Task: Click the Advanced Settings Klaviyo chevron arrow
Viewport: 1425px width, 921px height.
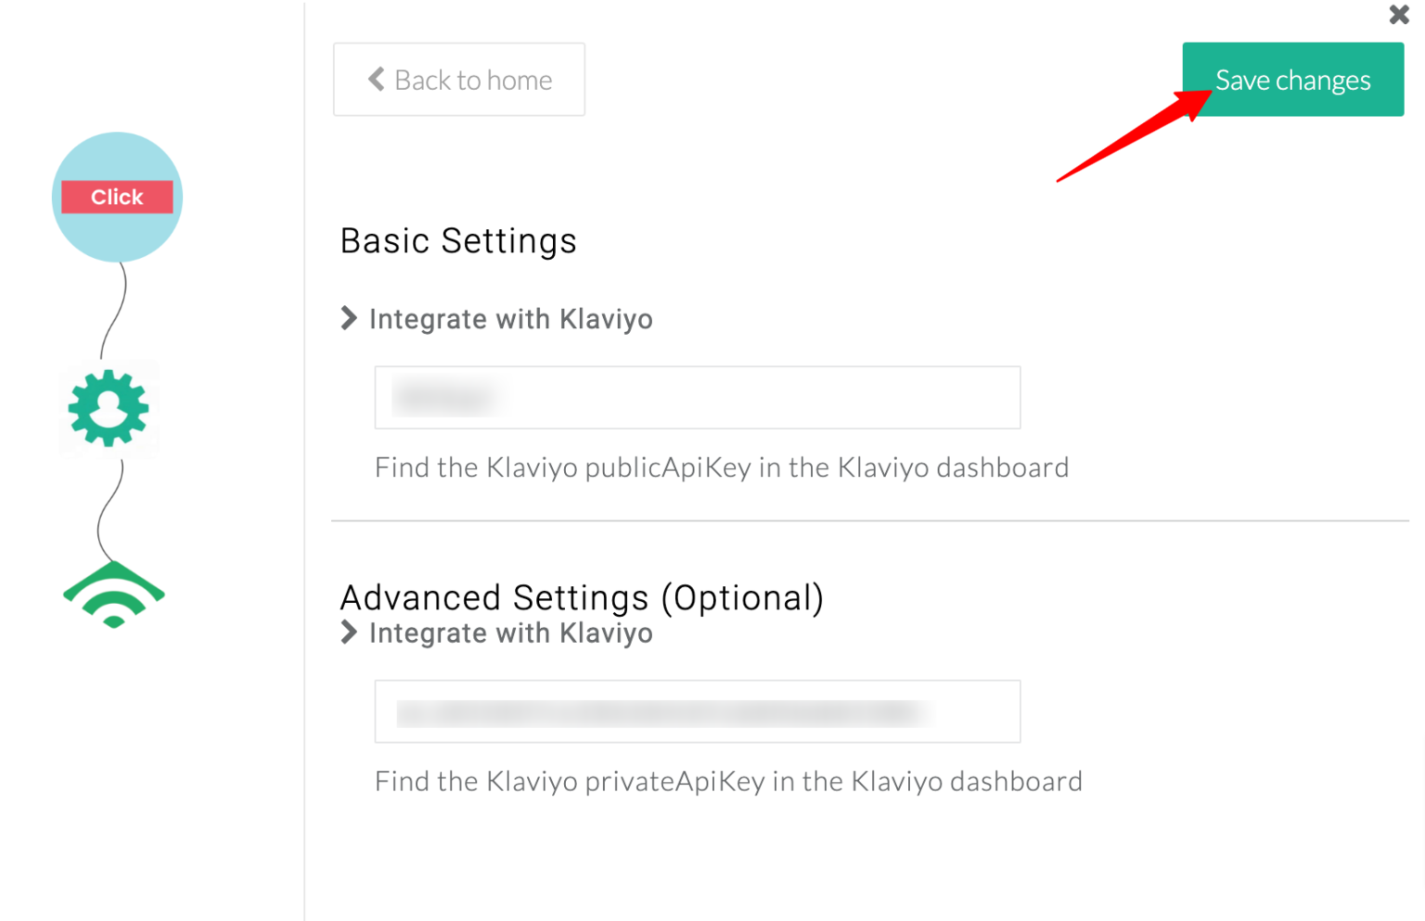Action: click(x=349, y=633)
